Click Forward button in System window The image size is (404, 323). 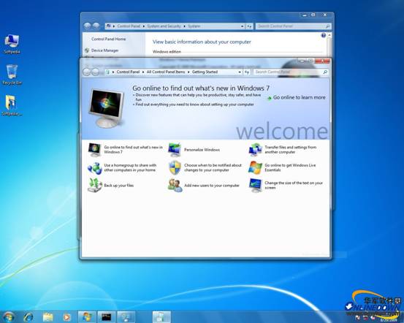pos(96,26)
